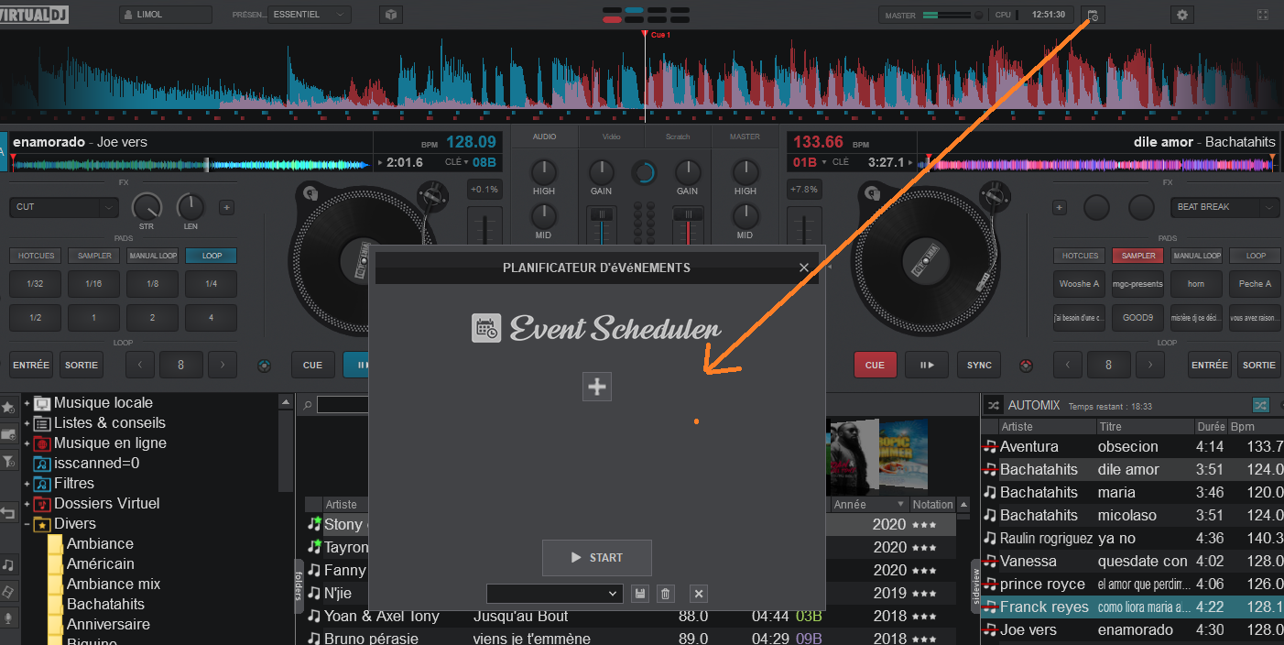Add a new event with the plus button
Image resolution: width=1284 pixels, height=645 pixels.
(597, 387)
